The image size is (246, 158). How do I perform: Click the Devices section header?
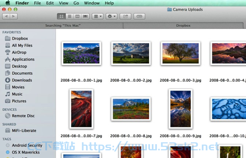pos(9,109)
